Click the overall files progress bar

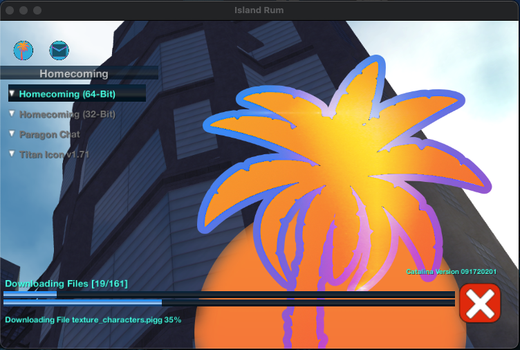(x=229, y=294)
